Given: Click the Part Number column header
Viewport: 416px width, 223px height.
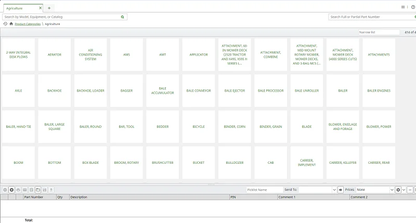Looking at the screenshot, I should pyautogui.click(x=40, y=197).
